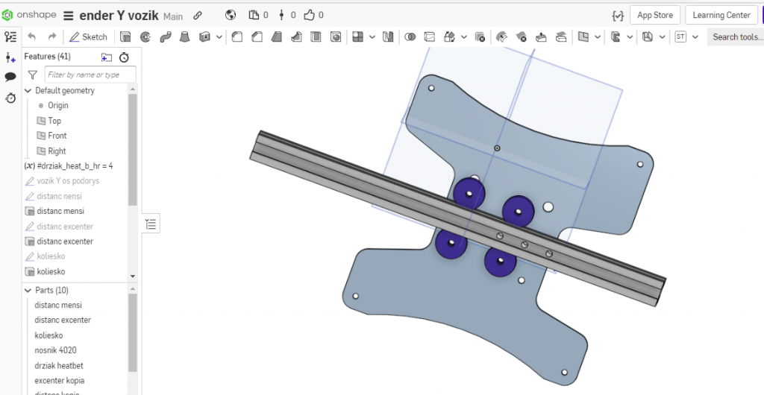This screenshot has width=764, height=395.
Task: Select the Extrude tool icon
Action: pos(125,37)
